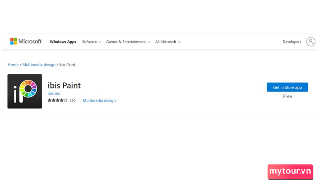Open Multimedia design category next to rating
316x183 pixels.
(x=99, y=100)
